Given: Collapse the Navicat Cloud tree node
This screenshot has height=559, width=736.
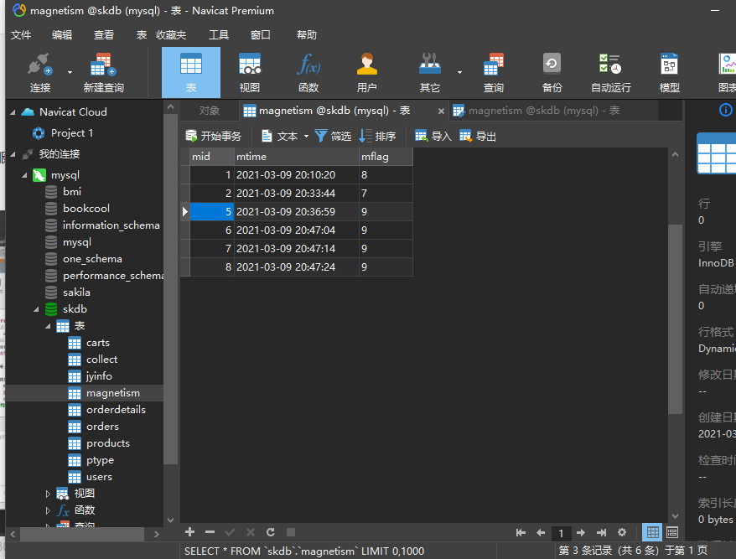Looking at the screenshot, I should click(13, 112).
